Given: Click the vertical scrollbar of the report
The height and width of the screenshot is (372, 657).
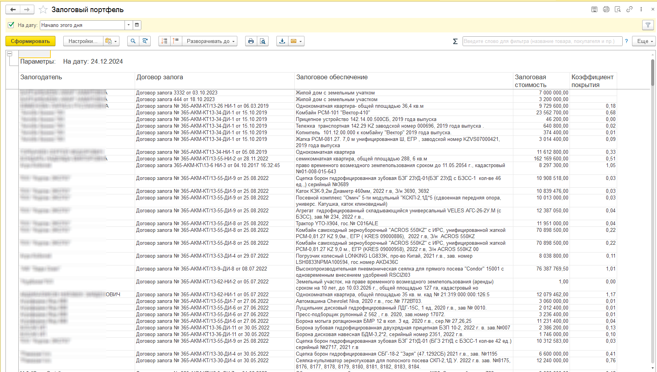Looking at the screenshot, I should 653,211.
